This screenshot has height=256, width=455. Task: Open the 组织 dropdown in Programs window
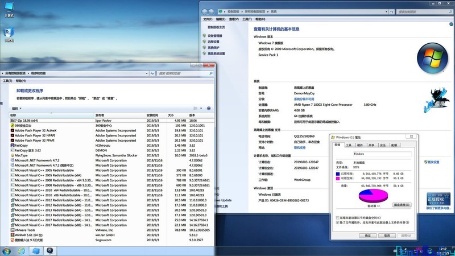pos(16,108)
